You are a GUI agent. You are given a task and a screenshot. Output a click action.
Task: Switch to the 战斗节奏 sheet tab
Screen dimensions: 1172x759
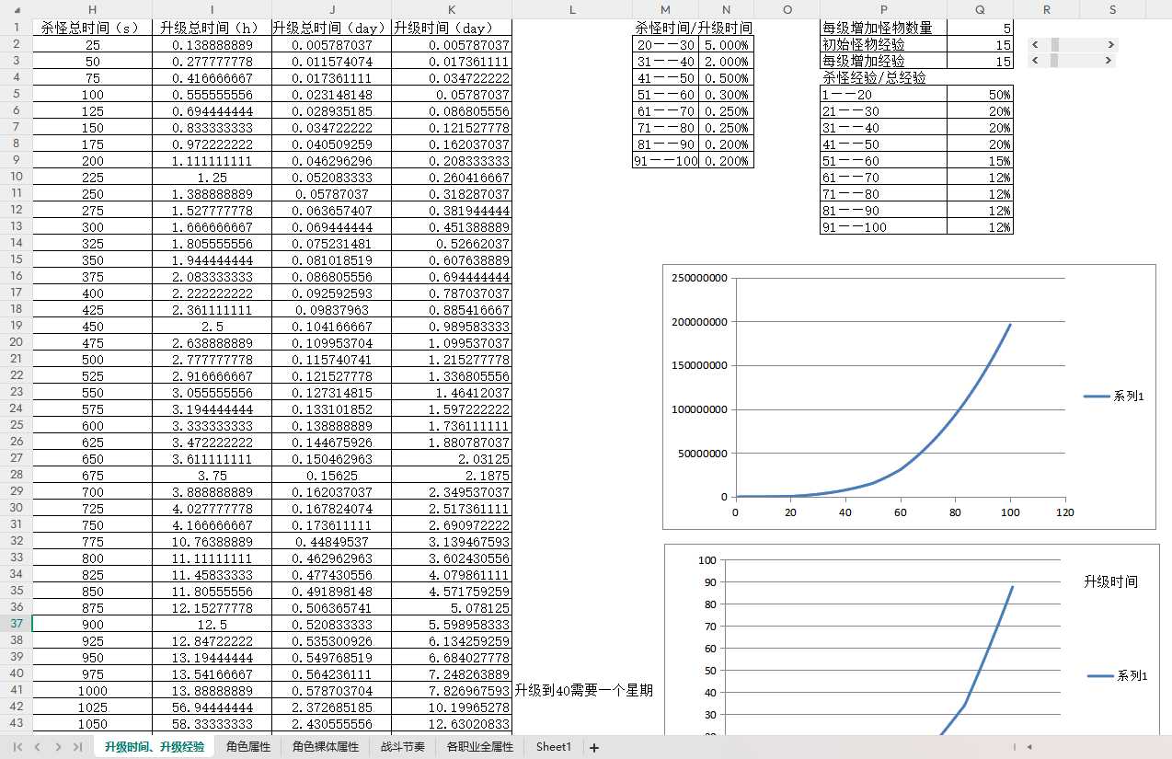403,747
